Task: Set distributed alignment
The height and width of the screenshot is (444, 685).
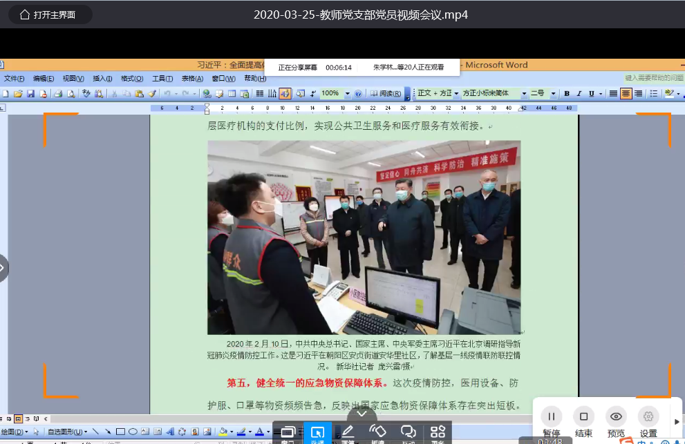Action: pos(638,93)
